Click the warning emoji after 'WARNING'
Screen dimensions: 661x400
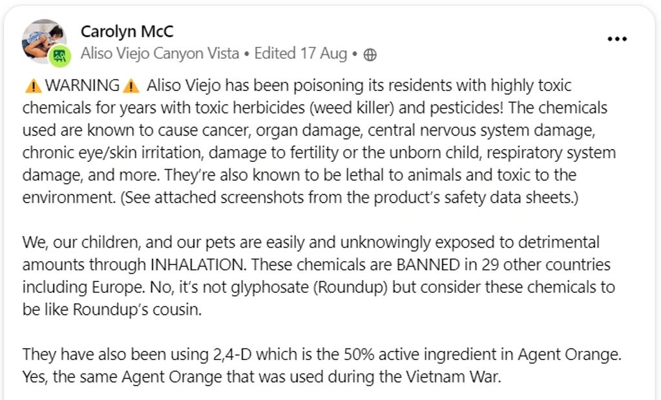[x=131, y=86]
